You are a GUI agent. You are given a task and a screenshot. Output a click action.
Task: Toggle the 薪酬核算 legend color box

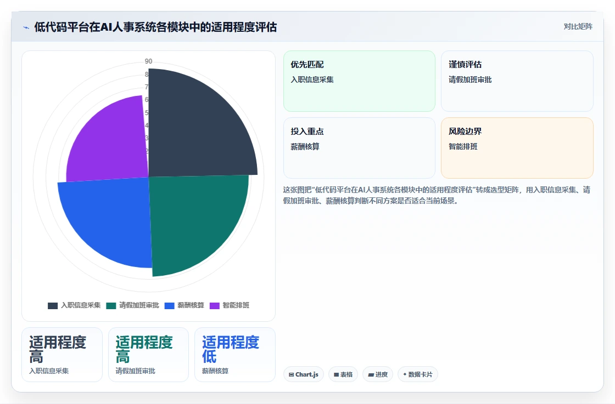pos(170,306)
